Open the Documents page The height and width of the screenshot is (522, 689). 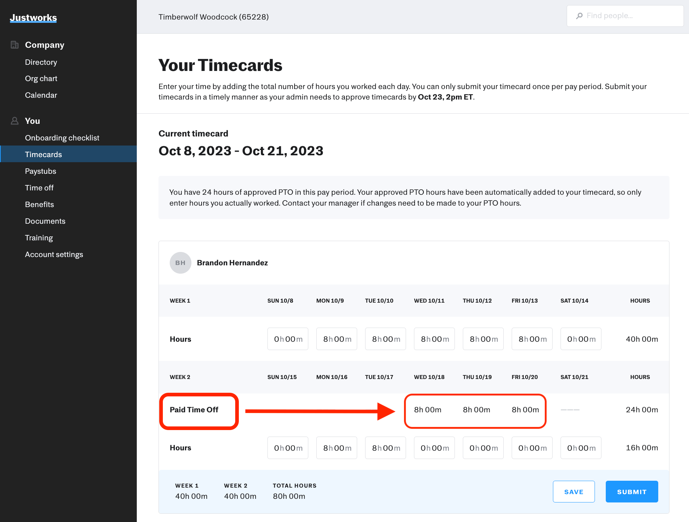coord(45,221)
